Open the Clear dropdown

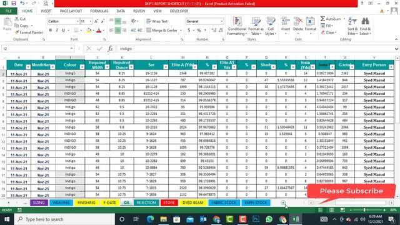click(x=329, y=32)
